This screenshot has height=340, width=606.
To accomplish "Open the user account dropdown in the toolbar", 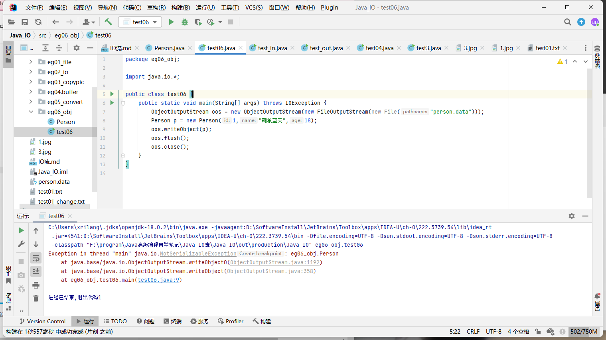I will point(89,22).
